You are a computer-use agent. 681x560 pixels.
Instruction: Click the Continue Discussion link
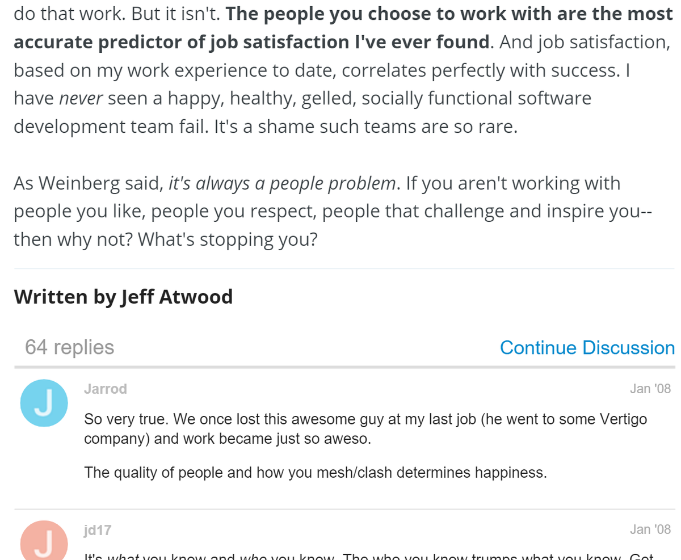(587, 347)
